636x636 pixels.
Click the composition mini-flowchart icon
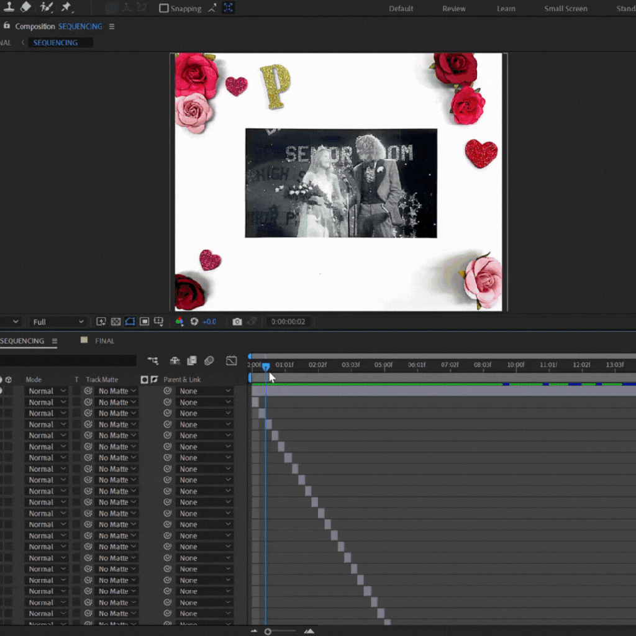153,361
